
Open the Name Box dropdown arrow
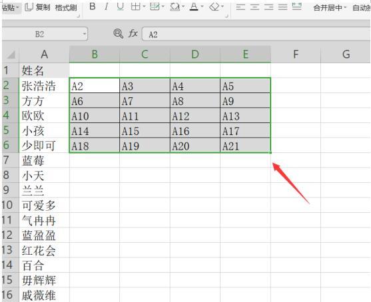[x=85, y=35]
